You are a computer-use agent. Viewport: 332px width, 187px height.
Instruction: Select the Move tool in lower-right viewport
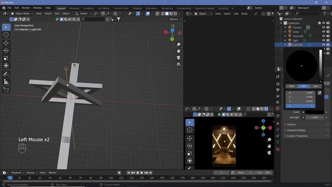click(x=189, y=138)
